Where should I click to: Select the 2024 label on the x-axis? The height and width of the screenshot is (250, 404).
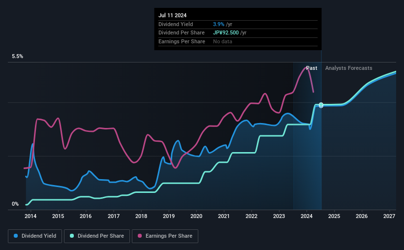[x=307, y=216]
